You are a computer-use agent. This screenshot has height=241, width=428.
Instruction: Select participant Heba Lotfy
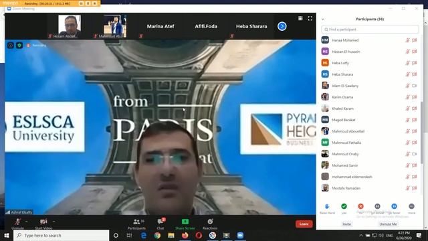click(x=369, y=63)
